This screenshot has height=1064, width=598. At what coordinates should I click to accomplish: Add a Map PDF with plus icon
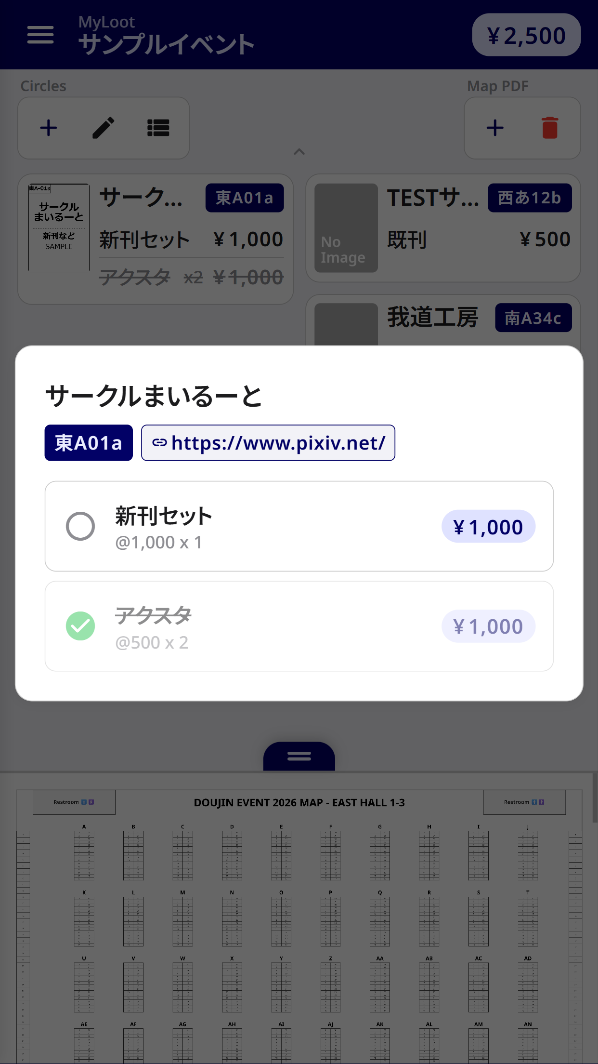pyautogui.click(x=495, y=128)
